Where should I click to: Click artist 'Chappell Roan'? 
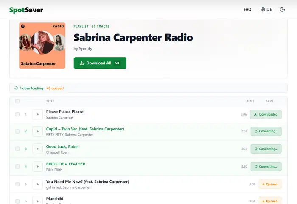[x=57, y=152]
